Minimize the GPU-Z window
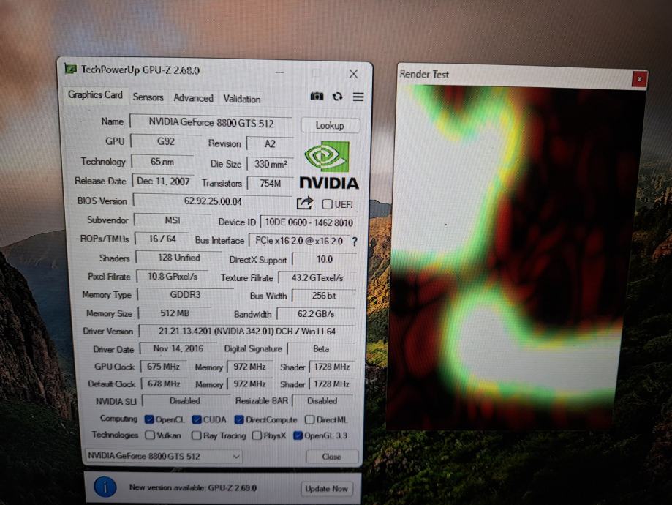Viewport: 672px width, 505px height. point(279,73)
